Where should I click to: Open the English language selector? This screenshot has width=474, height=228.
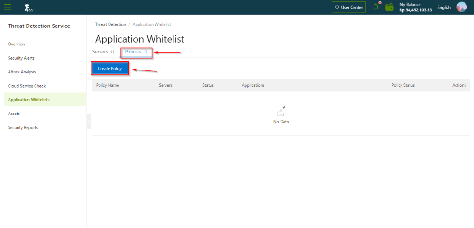(444, 7)
